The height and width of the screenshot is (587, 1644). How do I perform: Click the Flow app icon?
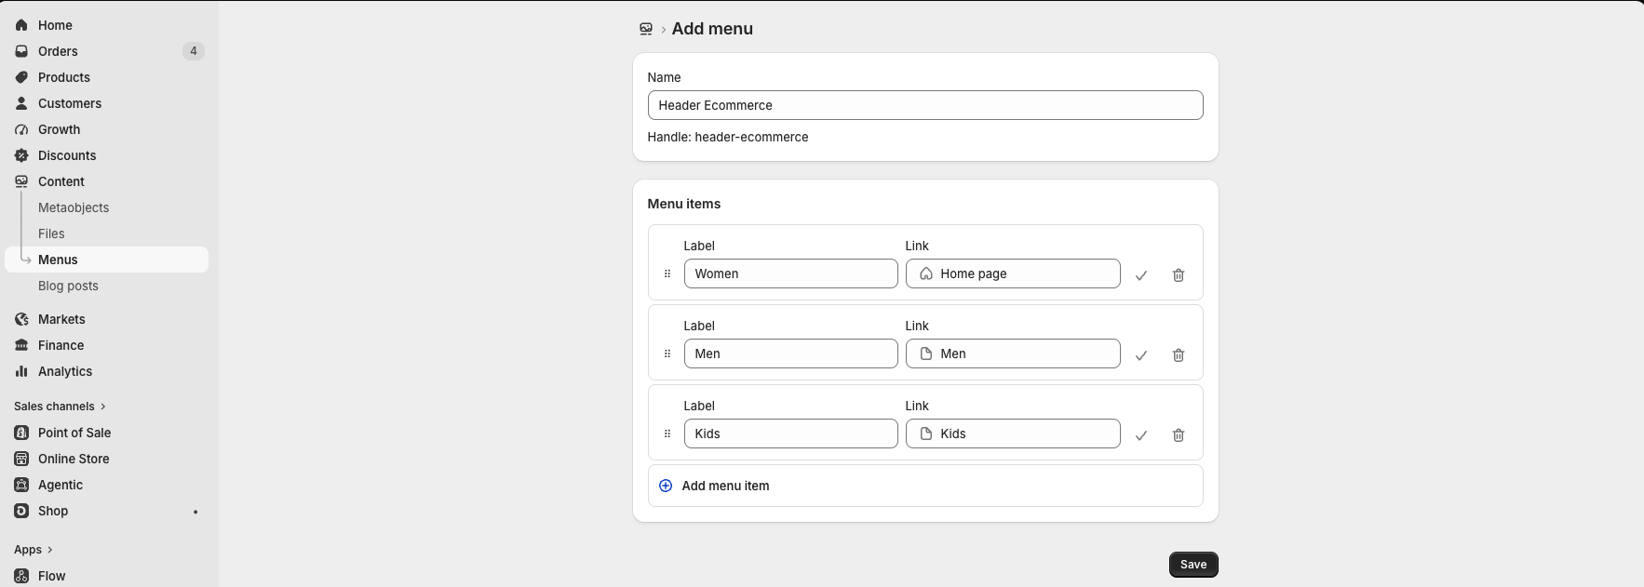[21, 576]
